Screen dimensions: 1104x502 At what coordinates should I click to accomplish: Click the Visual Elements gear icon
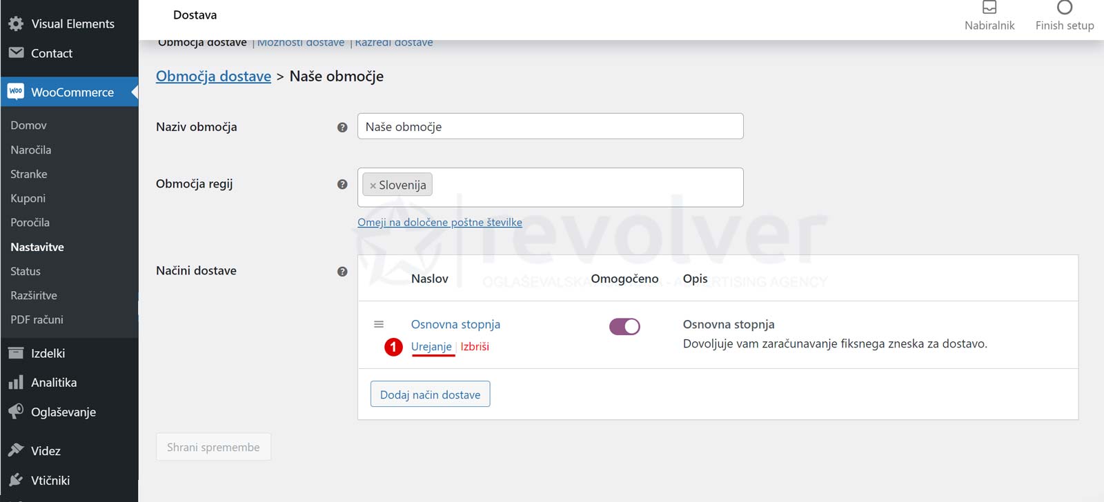click(x=16, y=23)
